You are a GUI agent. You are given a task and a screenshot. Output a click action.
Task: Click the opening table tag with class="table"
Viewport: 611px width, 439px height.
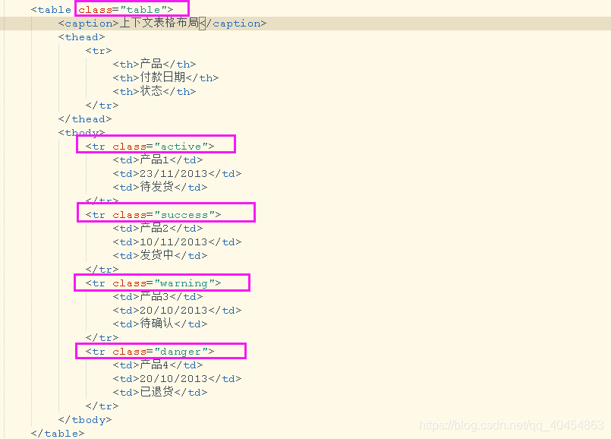tap(102, 10)
